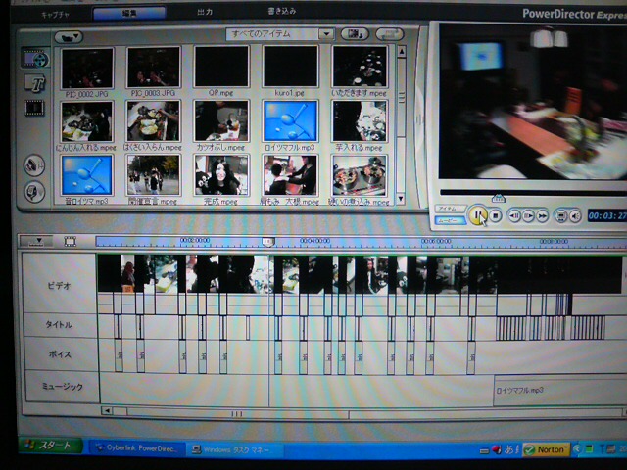Fast forward the preview
Image resolution: width=627 pixels, height=470 pixels.
[542, 216]
